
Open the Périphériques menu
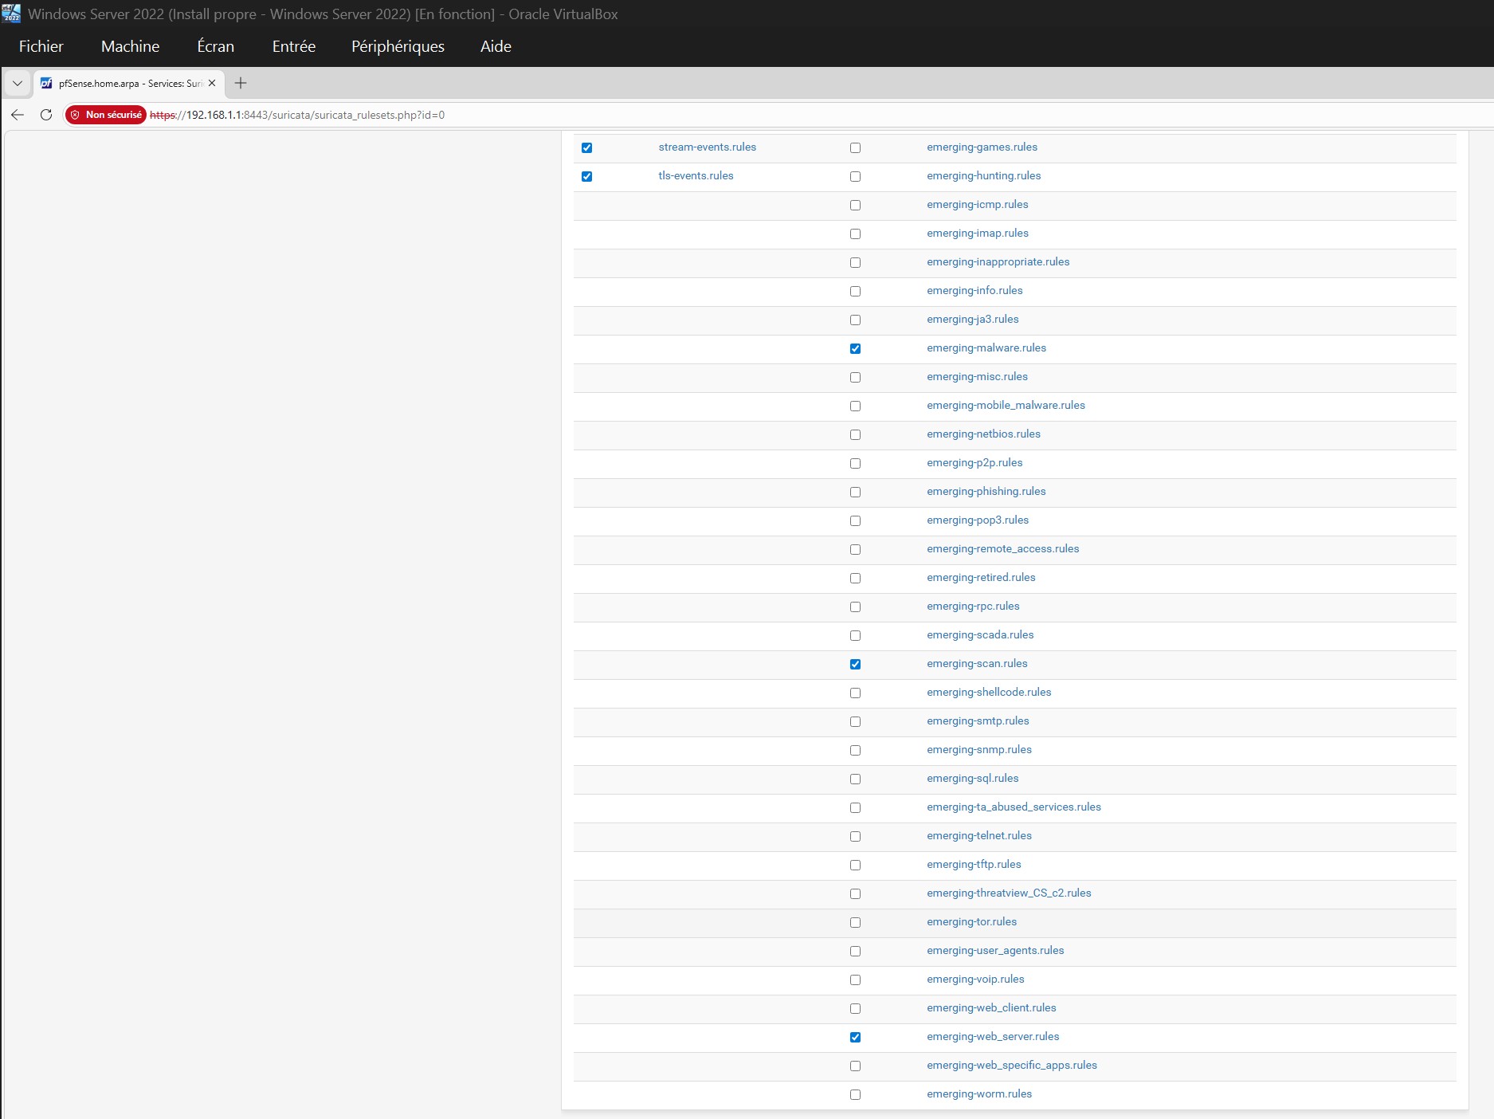coord(398,46)
